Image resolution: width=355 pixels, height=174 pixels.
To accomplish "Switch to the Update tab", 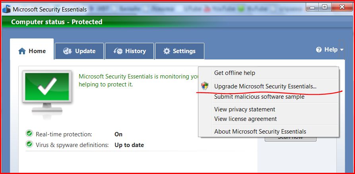I will [79, 51].
